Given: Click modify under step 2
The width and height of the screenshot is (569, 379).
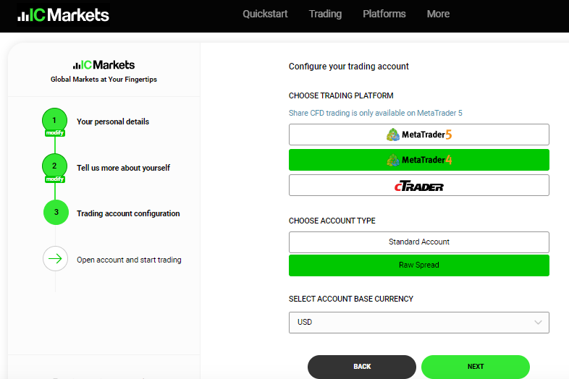Looking at the screenshot, I should 55,179.
